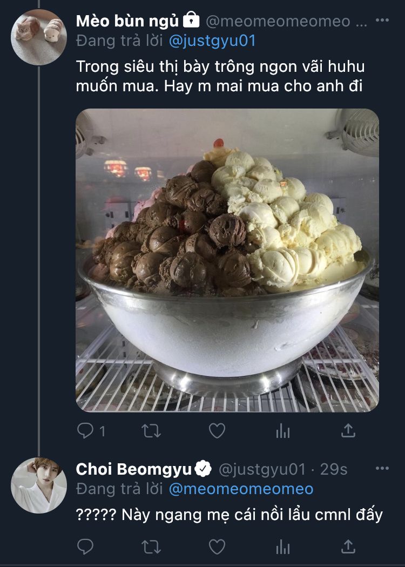Like Choi Beomgyu's reply

pyautogui.click(x=217, y=546)
